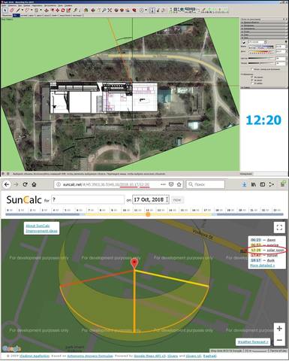Click the About SunCalc link
Viewport: 289px width, 361px height.
38,226
